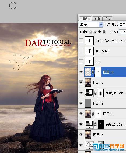
Task: Toggle mask link on 亮度/对比度 4
Action: click(96, 124)
